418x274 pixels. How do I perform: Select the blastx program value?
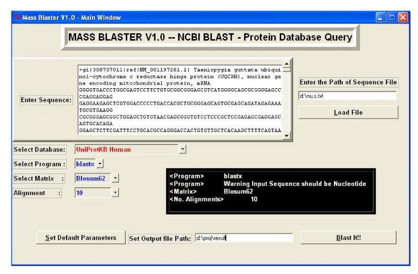(85, 164)
